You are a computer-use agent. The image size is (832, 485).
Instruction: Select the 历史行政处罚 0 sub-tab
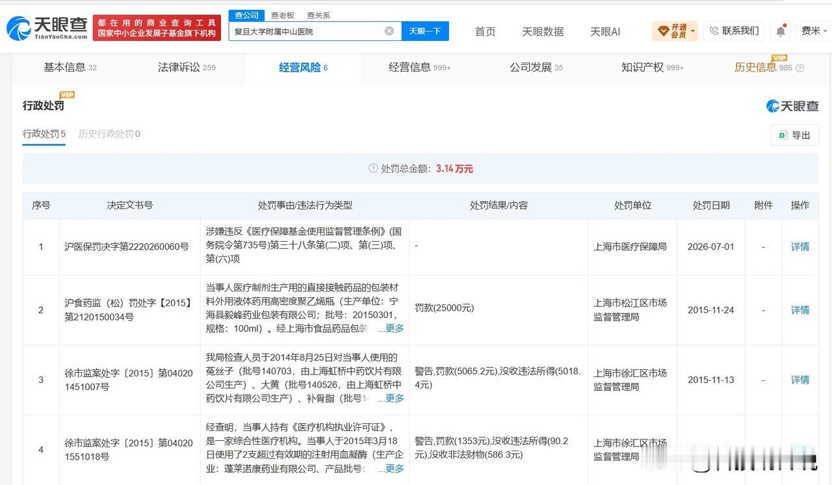tap(109, 134)
